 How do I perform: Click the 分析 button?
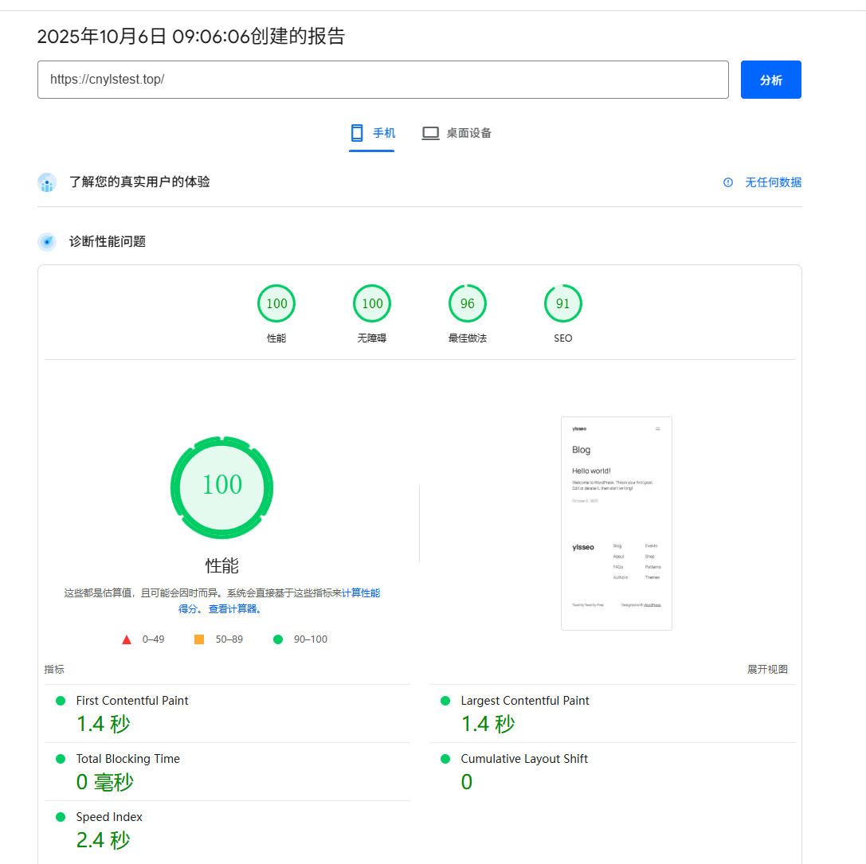pyautogui.click(x=770, y=80)
